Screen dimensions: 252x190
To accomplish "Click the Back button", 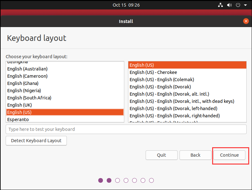I will click(196, 155).
